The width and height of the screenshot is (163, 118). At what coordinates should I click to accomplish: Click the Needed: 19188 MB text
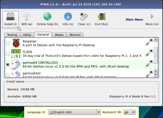click(21, 89)
